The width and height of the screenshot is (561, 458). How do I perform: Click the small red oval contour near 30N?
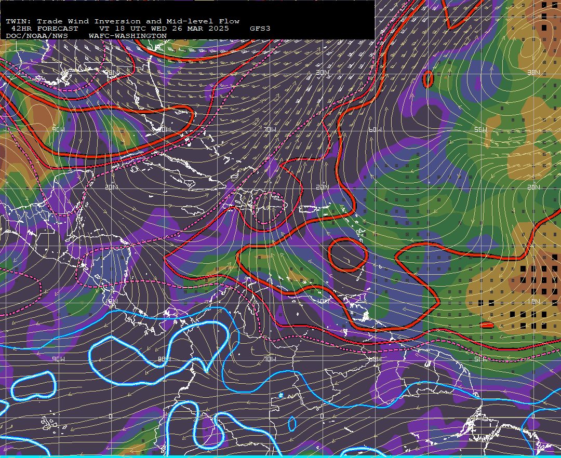pos(428,79)
